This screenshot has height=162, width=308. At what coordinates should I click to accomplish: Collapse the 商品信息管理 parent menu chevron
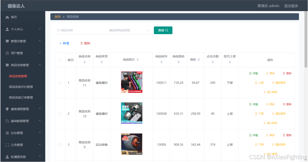[40, 65]
